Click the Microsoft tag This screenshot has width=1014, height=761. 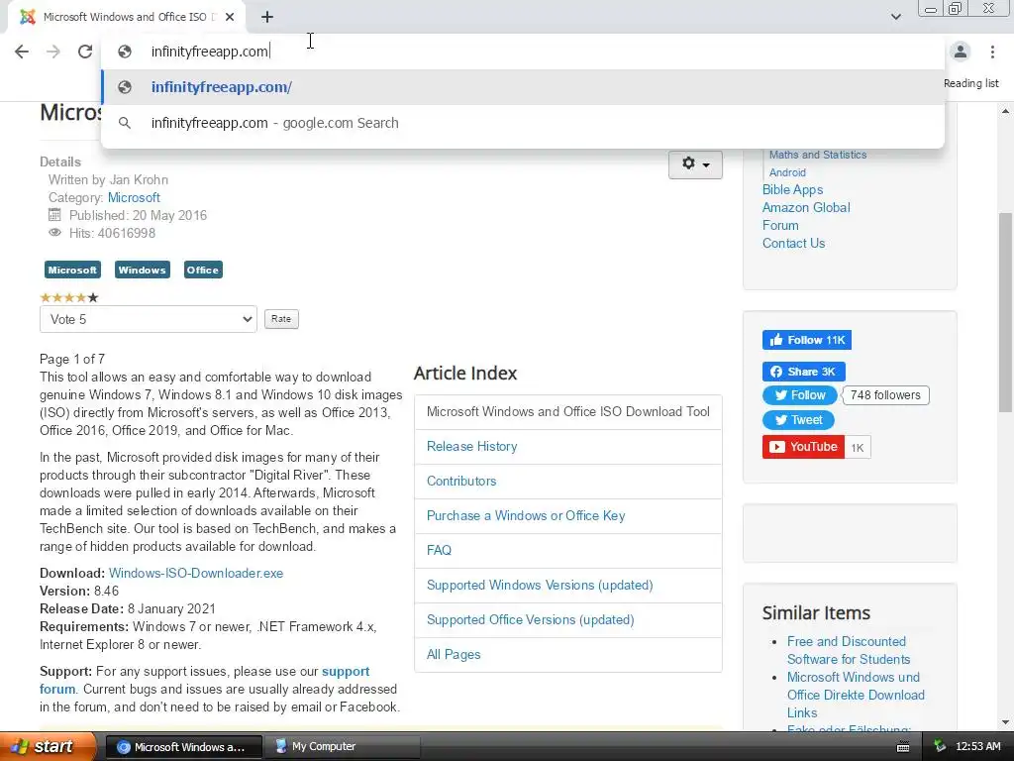point(72,270)
